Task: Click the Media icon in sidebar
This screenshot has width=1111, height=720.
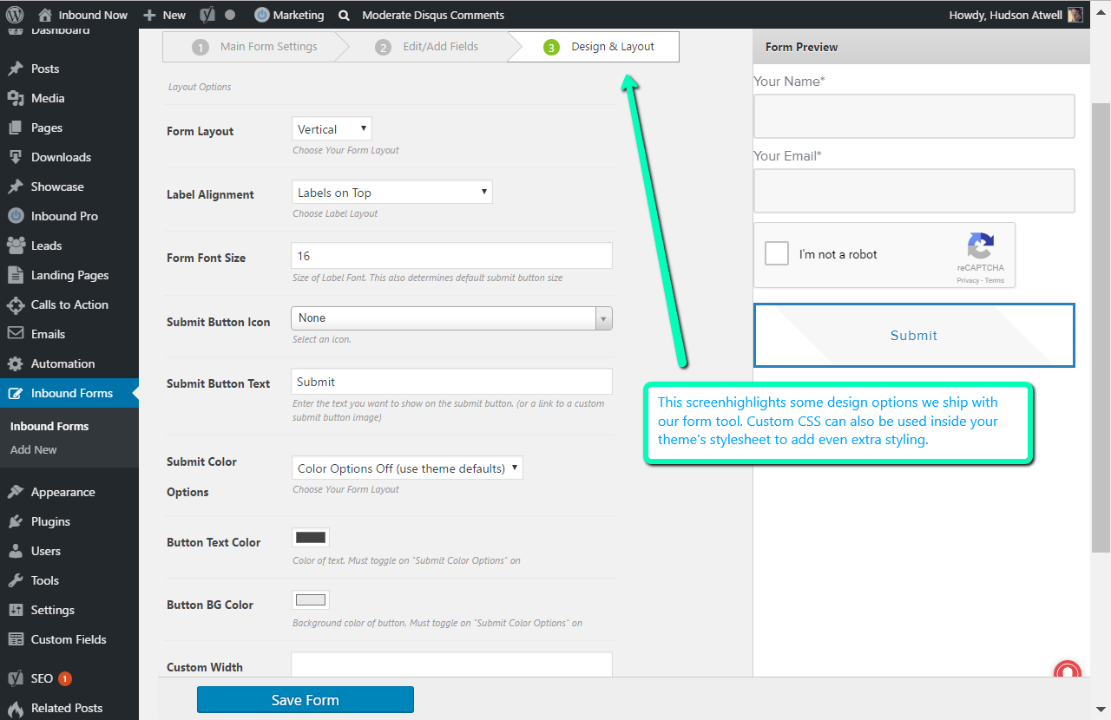Action: (x=16, y=98)
